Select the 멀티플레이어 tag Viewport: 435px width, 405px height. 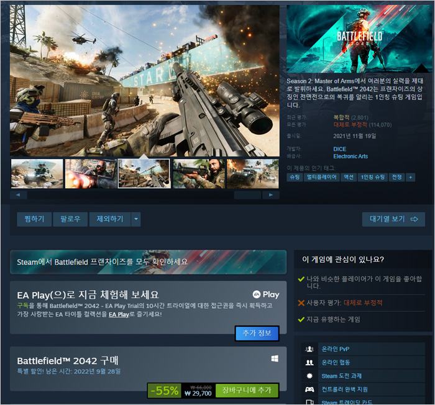[x=321, y=177]
